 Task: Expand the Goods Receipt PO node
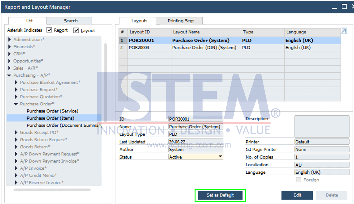(16, 132)
